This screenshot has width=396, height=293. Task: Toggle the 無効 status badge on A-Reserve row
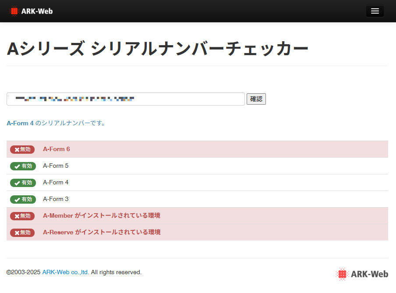(x=22, y=233)
